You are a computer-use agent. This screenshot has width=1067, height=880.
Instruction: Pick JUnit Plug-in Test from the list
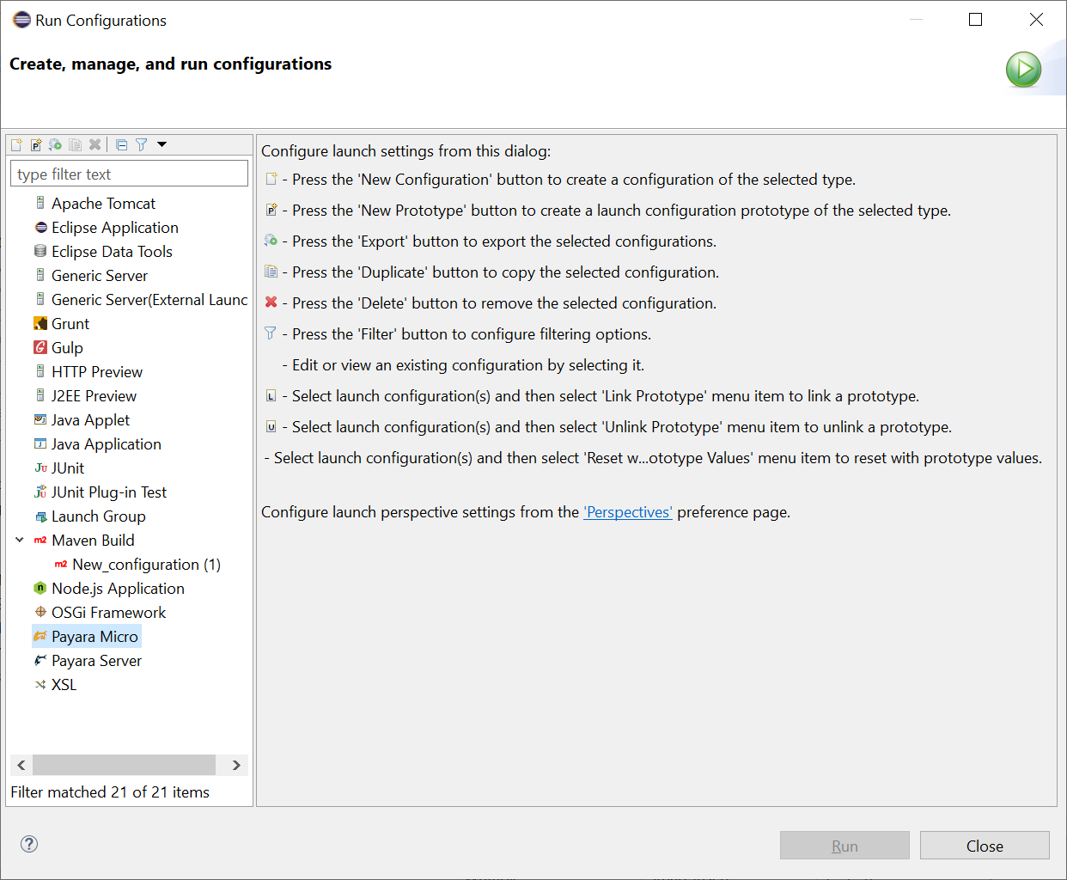pyautogui.click(x=109, y=492)
